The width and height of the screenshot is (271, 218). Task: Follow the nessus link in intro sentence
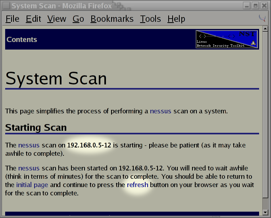(x=161, y=111)
